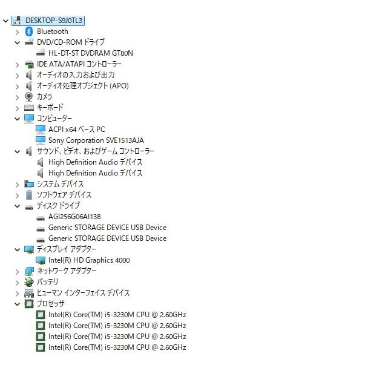
Task: Expand the Bluetooth category
Action: pyautogui.click(x=17, y=32)
